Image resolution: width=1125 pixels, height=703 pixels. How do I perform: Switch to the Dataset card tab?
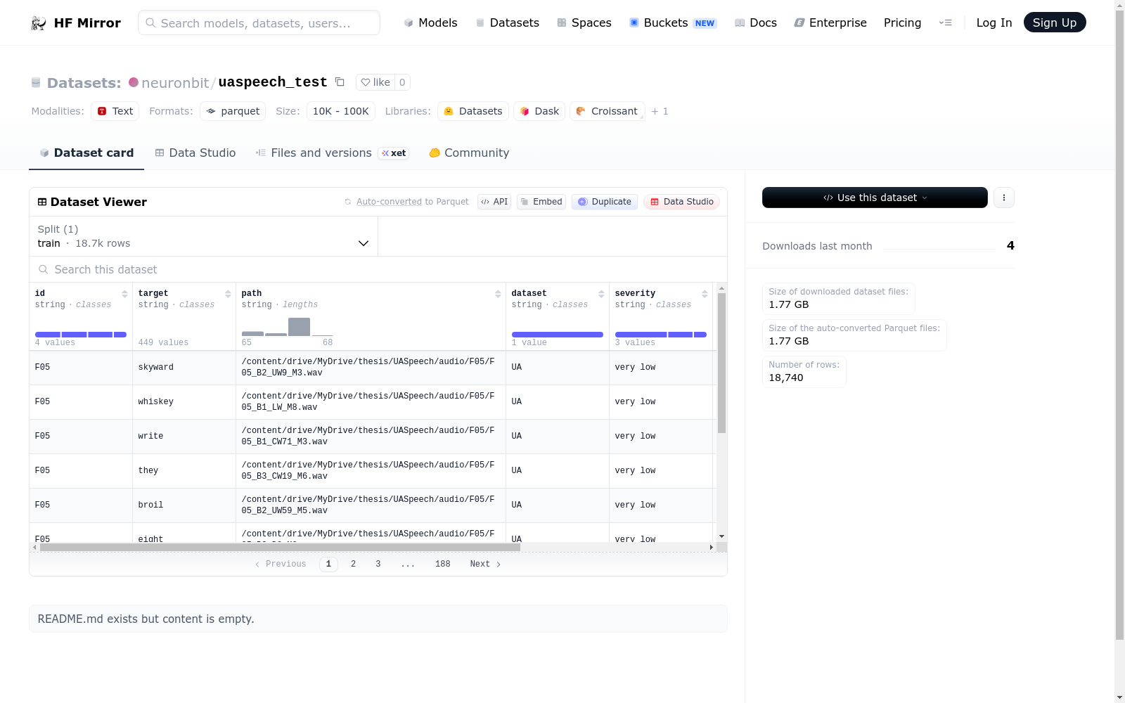point(86,153)
